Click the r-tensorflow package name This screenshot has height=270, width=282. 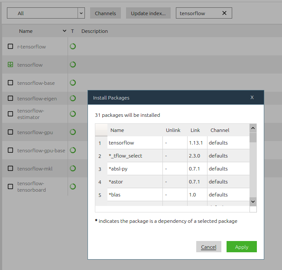pos(32,47)
